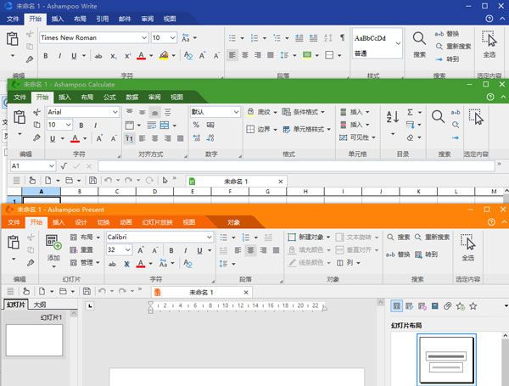Switch to the 幻灯片放映 tab in Present
This screenshot has height=386, width=509.
(x=156, y=222)
